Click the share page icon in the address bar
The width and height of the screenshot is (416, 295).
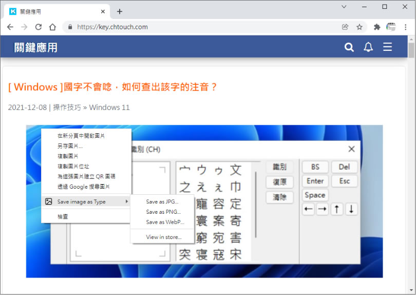click(x=345, y=27)
